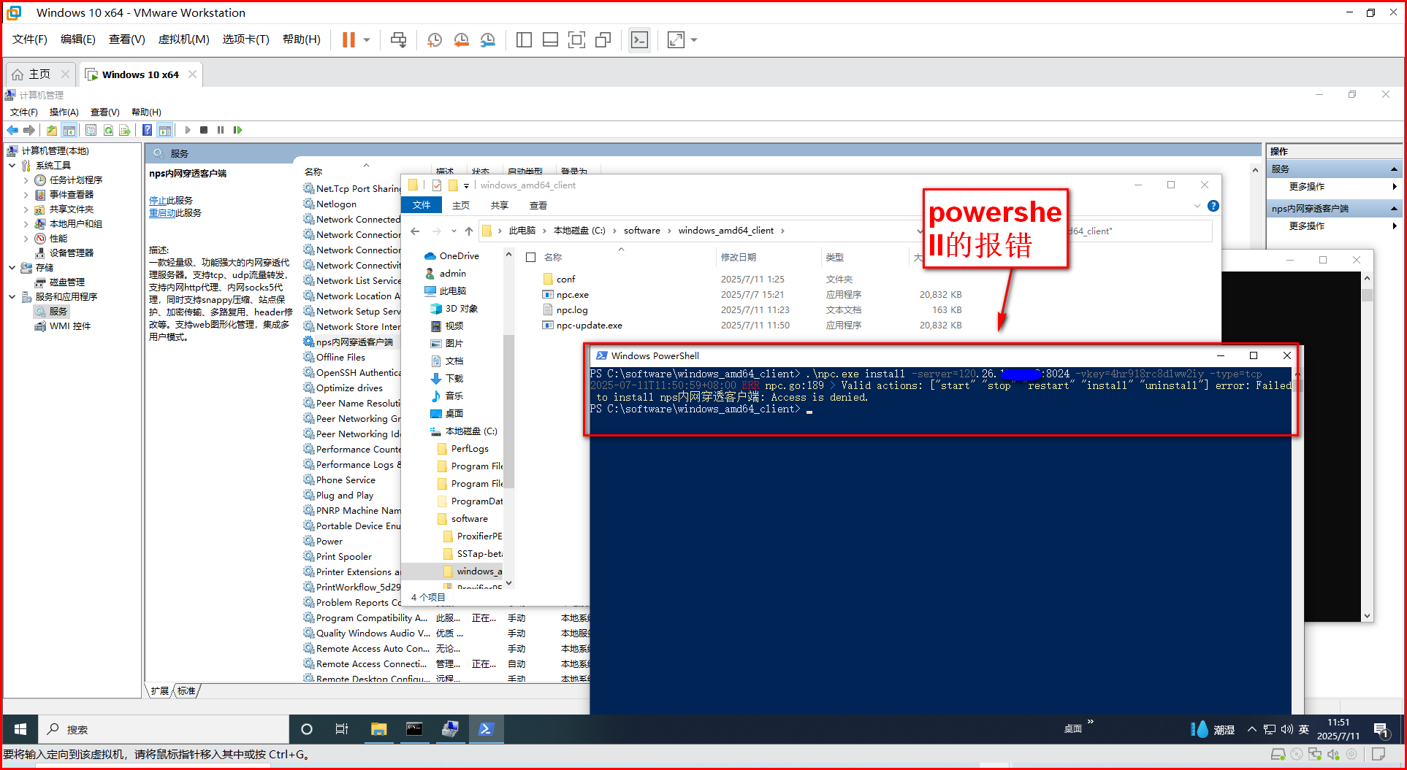
Task: Click the Restart Service toolbar icon
Action: pyautogui.click(x=237, y=130)
